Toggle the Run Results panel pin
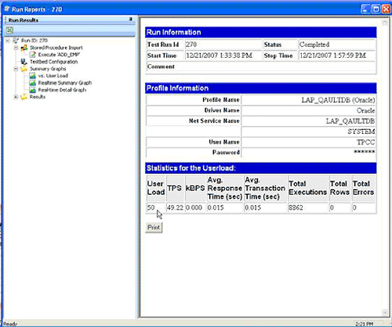The width and height of the screenshot is (392, 327). pyautogui.click(x=131, y=20)
